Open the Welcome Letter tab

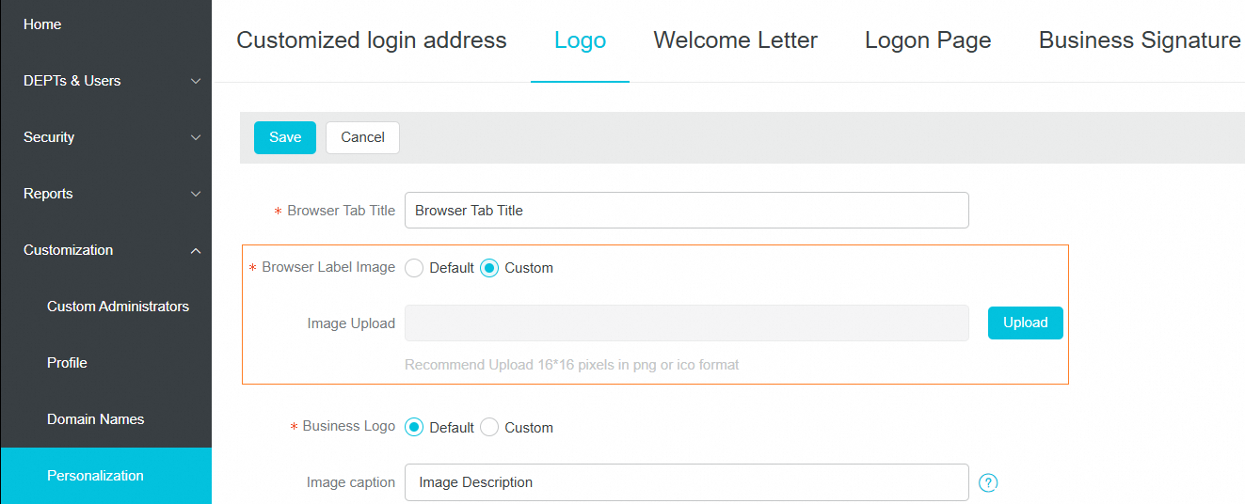(x=735, y=40)
